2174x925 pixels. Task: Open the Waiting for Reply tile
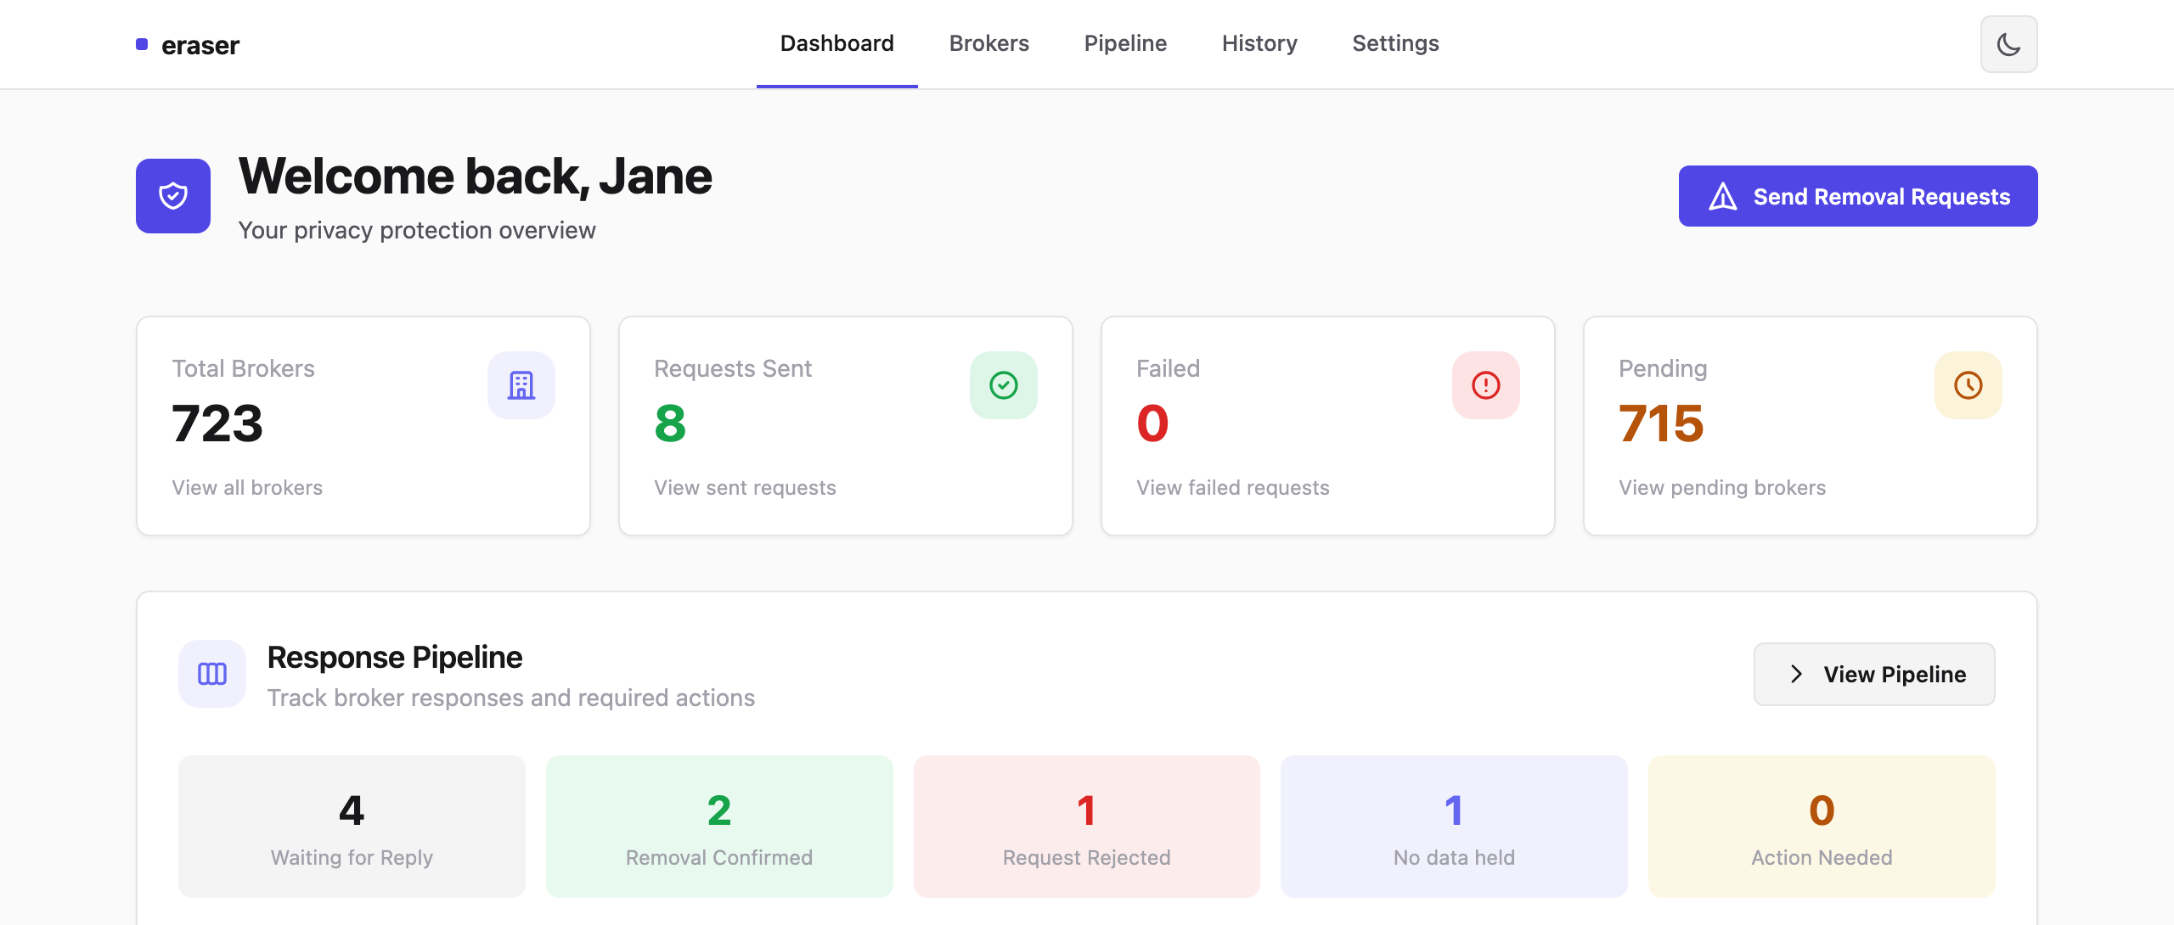pyautogui.click(x=352, y=827)
